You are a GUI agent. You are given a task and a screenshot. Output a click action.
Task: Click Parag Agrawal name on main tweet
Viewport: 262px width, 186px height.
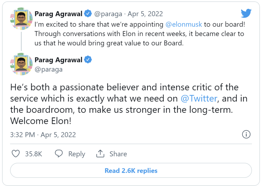coord(58,60)
